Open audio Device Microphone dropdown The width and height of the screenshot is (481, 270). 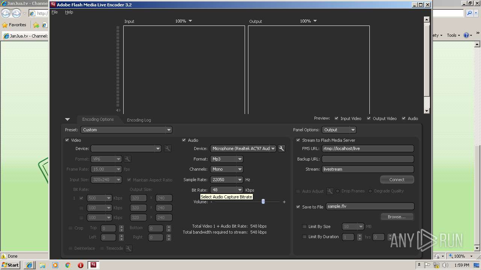(x=243, y=148)
